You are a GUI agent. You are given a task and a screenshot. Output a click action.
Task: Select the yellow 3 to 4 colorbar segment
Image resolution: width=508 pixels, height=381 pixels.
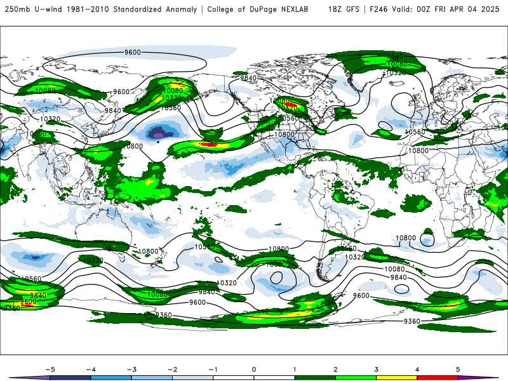397,378
